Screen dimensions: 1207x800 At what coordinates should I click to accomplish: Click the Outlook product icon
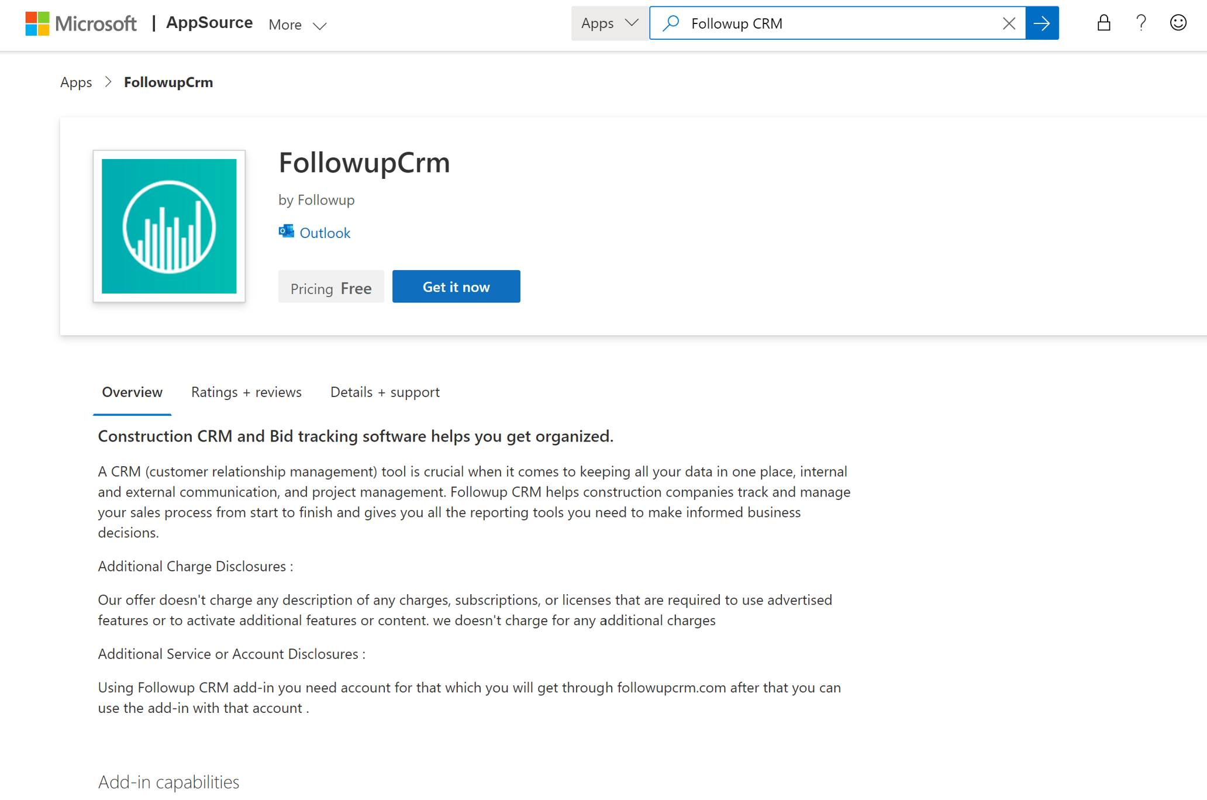[286, 232]
